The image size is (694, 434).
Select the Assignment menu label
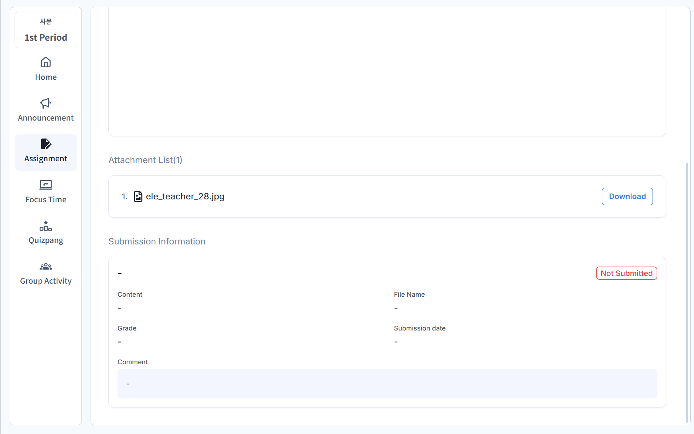46,159
